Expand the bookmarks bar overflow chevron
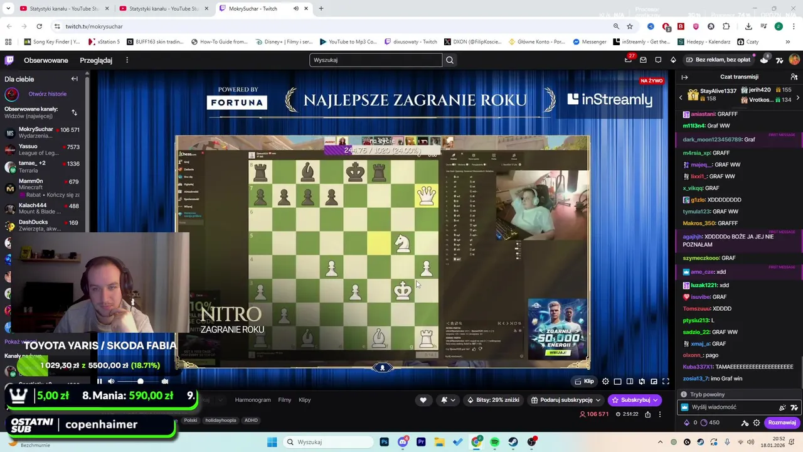Viewport: 803px width, 452px height. pos(787,42)
